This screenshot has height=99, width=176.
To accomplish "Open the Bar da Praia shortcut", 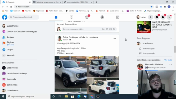I will (12, 85).
